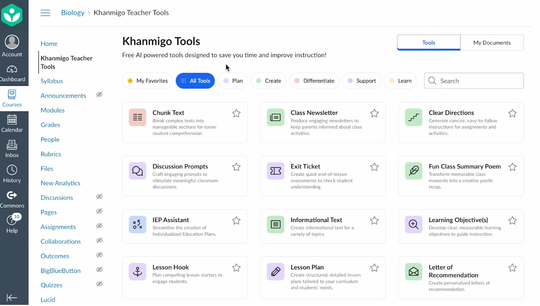
Task: Open the Fun Class Summary Poem feather icon
Action: pos(414,171)
